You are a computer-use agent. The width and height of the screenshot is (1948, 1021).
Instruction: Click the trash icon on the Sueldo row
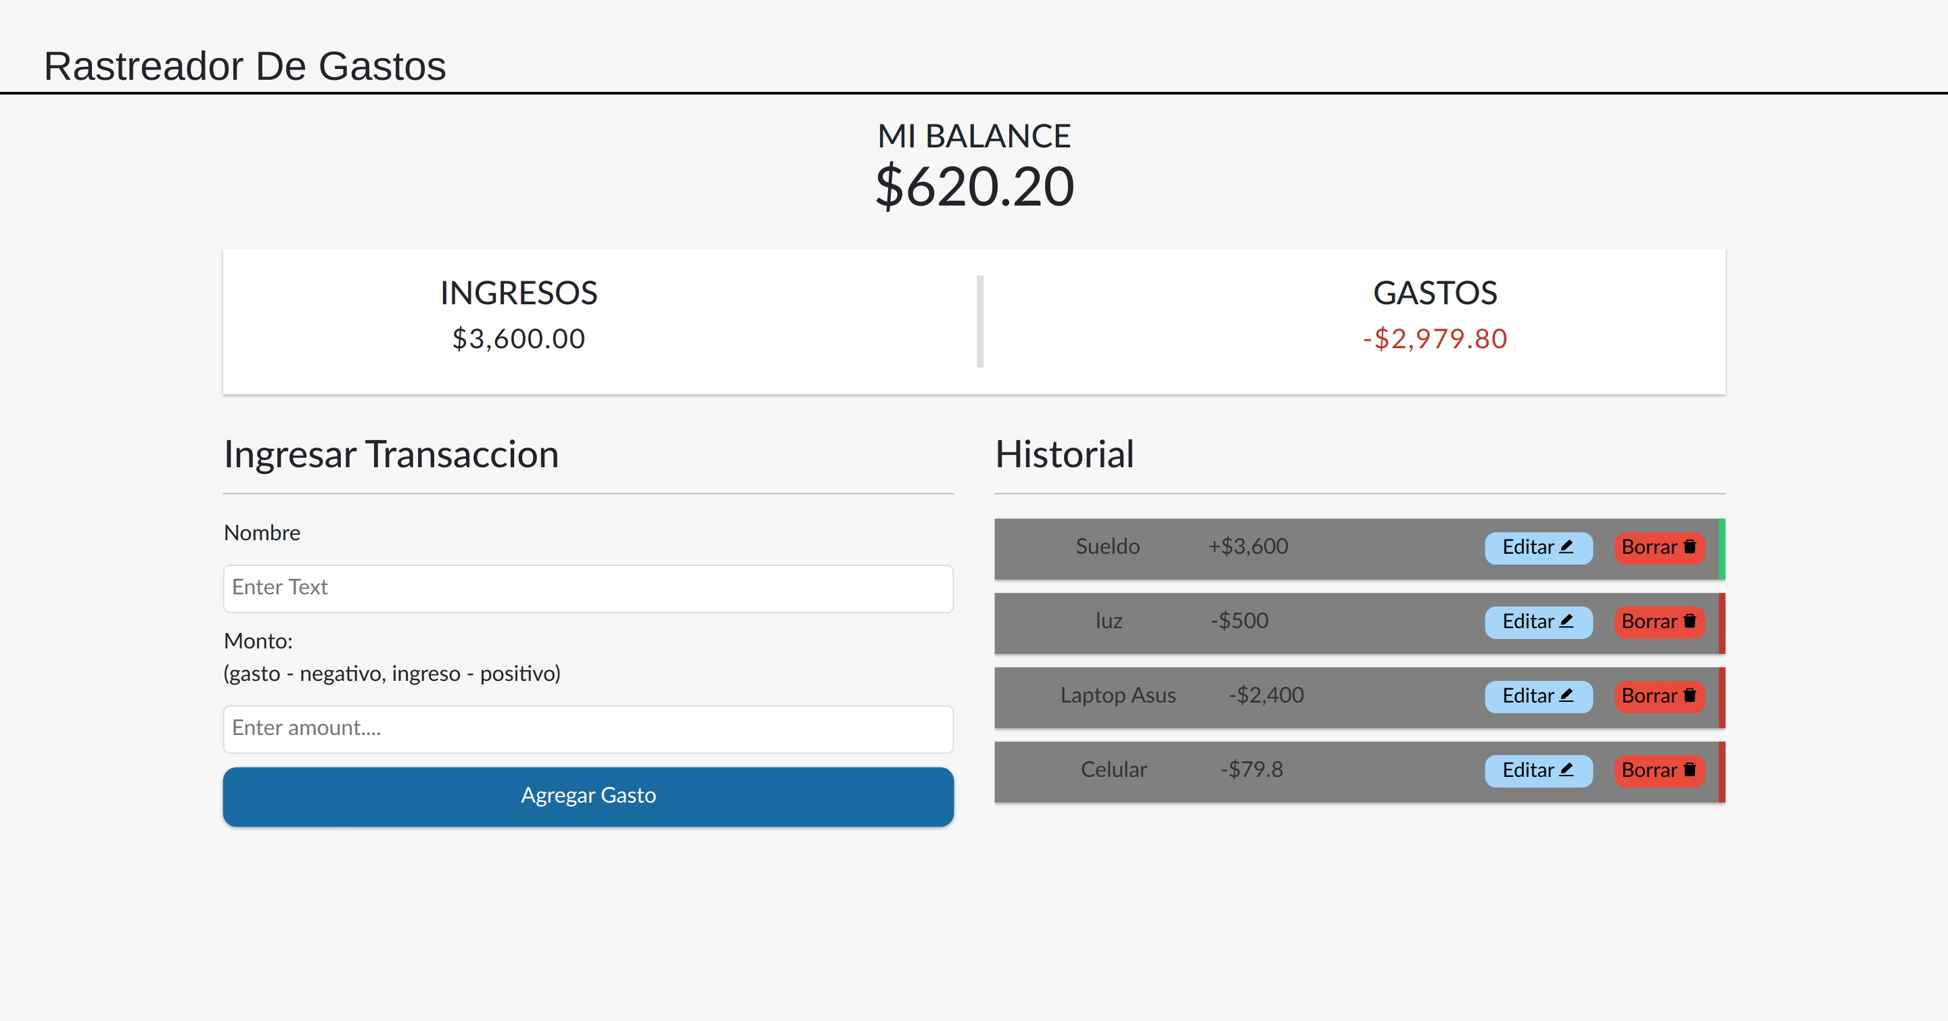pos(1690,546)
